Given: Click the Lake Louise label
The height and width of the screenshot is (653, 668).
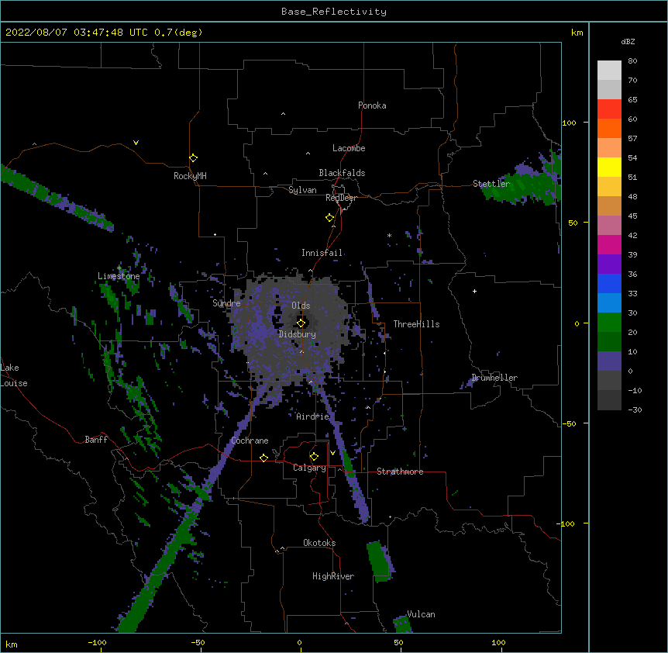Looking at the screenshot, I should [14, 375].
